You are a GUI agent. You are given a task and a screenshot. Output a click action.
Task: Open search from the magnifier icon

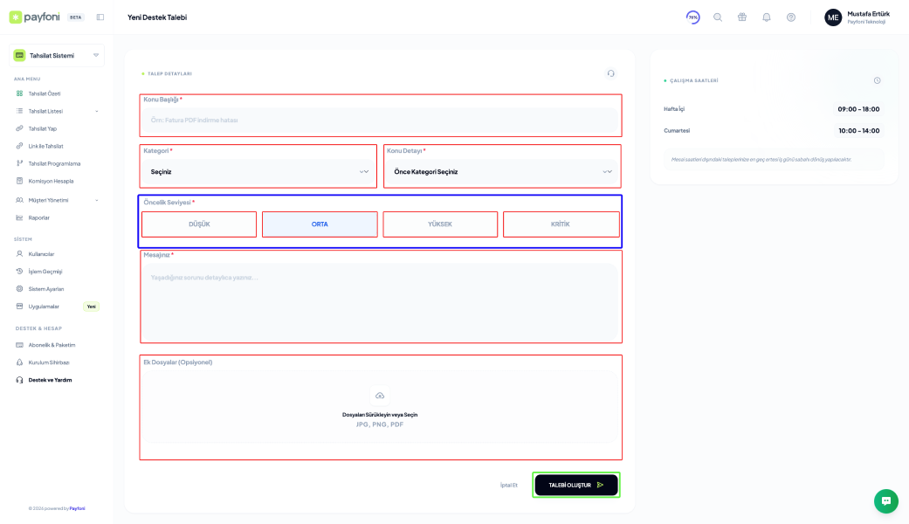click(x=718, y=17)
